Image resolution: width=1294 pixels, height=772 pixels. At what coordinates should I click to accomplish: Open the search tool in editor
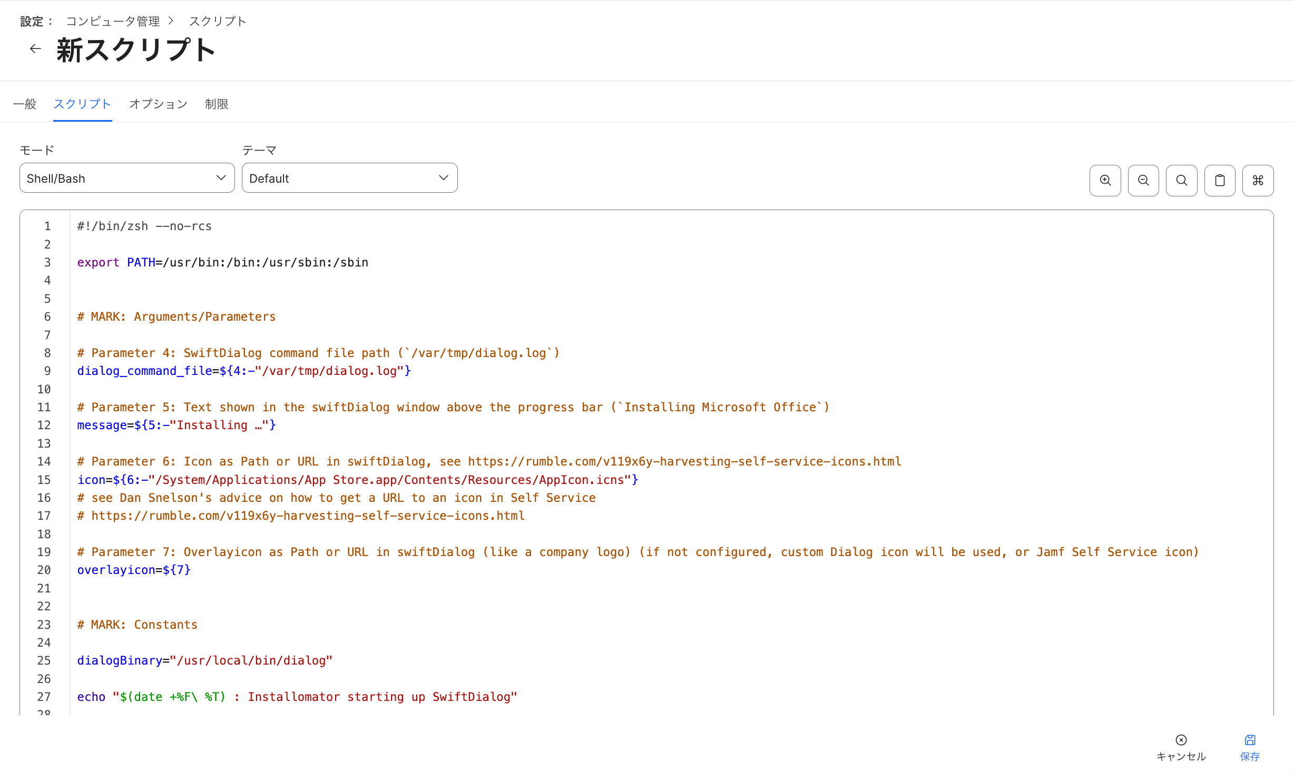coord(1182,180)
